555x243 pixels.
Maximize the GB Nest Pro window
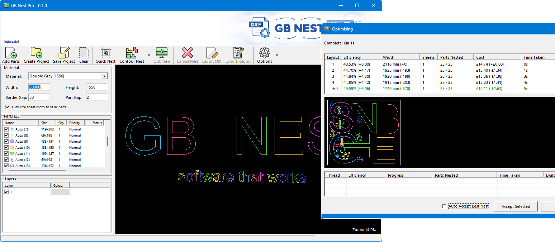coord(357,5)
